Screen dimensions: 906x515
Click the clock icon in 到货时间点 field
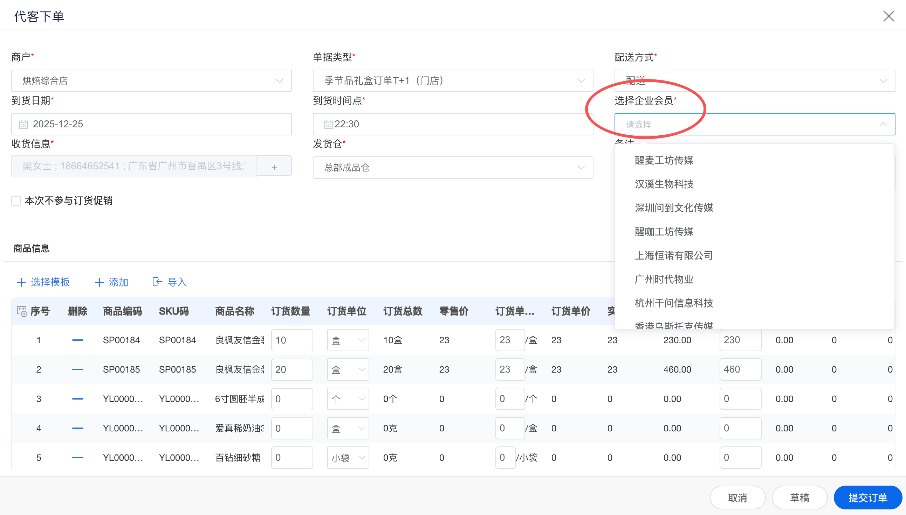coord(328,124)
